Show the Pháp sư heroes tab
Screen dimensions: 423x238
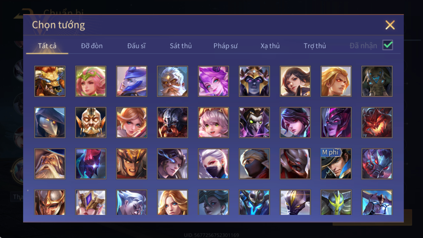click(225, 46)
